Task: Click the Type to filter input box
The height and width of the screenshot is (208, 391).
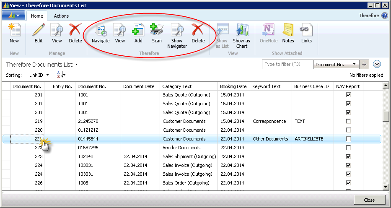Action: (x=287, y=65)
